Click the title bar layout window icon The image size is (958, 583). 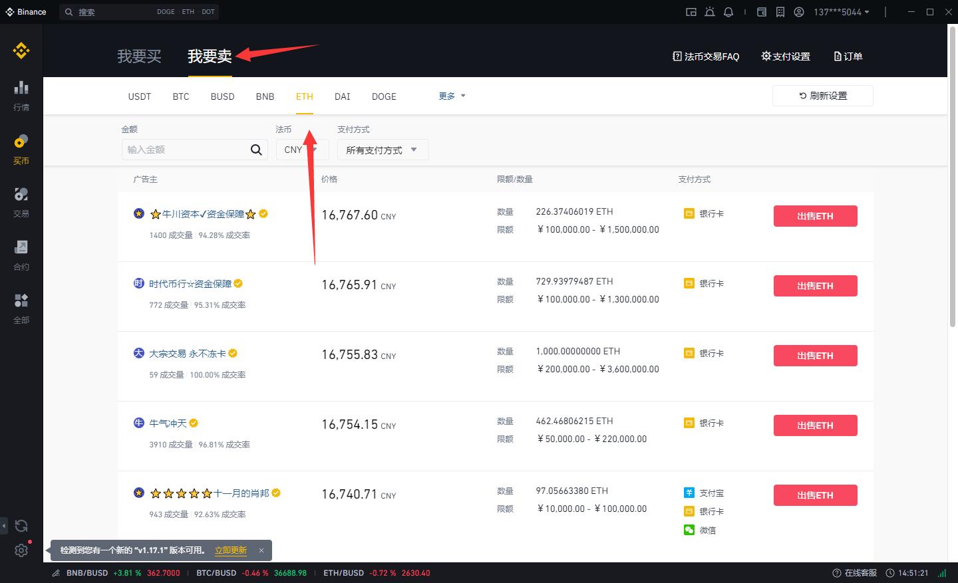click(x=691, y=12)
